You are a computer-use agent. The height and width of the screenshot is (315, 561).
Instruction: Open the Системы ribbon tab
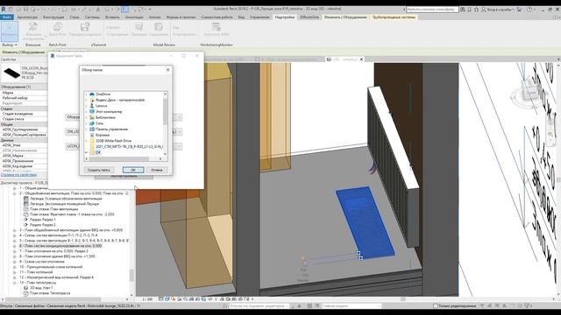92,17
